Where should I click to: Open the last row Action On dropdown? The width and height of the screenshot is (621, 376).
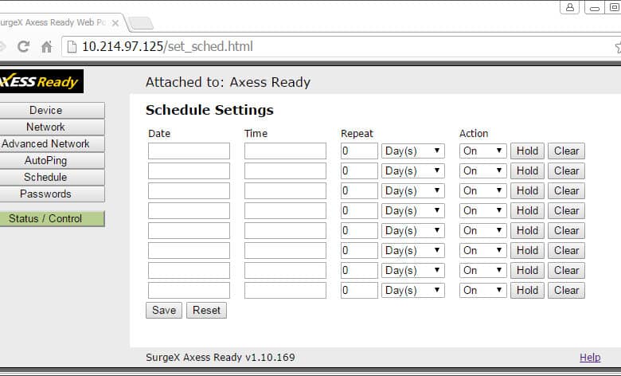[x=482, y=291]
